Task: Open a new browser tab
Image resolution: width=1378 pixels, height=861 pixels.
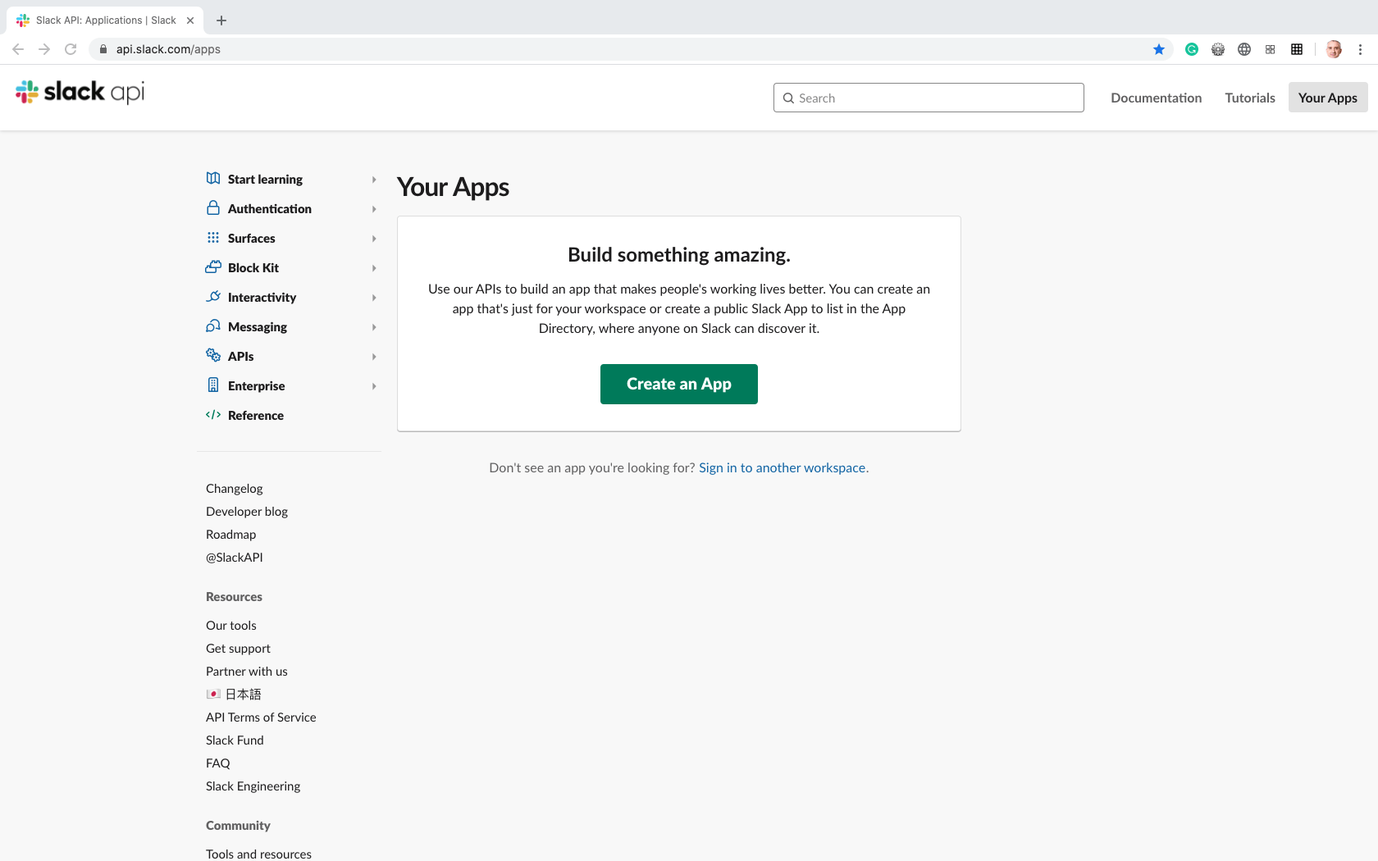Action: [221, 20]
